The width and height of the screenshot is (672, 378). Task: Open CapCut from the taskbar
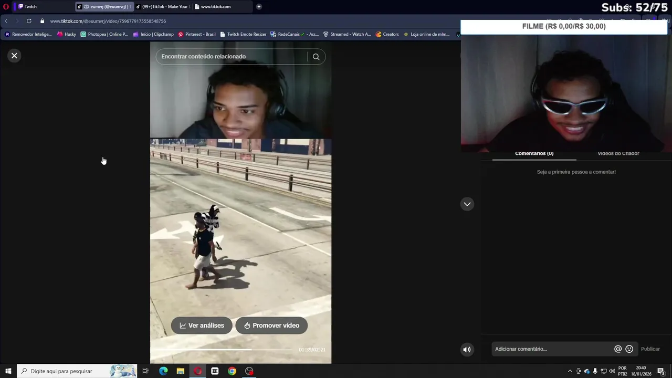pyautogui.click(x=215, y=371)
